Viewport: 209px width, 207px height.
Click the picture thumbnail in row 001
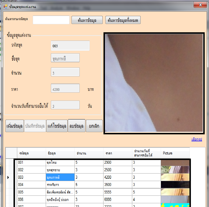(175, 163)
